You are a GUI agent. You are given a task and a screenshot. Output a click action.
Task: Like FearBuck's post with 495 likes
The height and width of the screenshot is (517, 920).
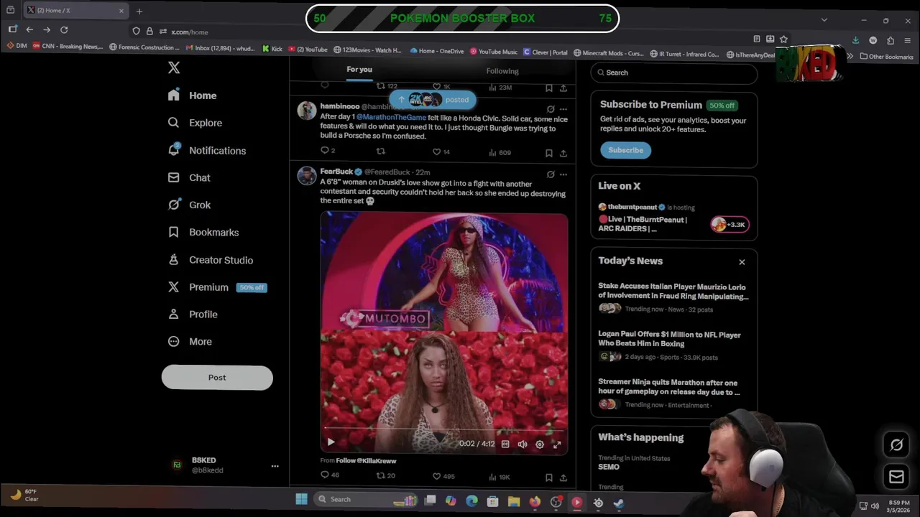(443, 476)
